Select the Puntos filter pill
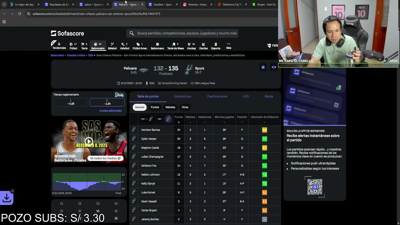This screenshot has width=400, height=225. click(x=155, y=107)
